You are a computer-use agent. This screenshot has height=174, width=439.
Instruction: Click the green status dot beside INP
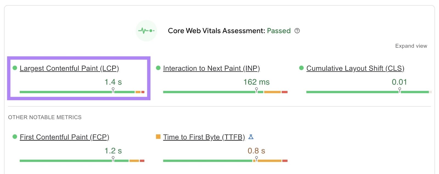(158, 68)
